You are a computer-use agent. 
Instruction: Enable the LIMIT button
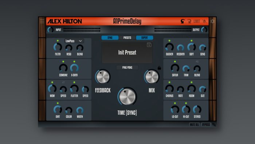tap(197, 21)
